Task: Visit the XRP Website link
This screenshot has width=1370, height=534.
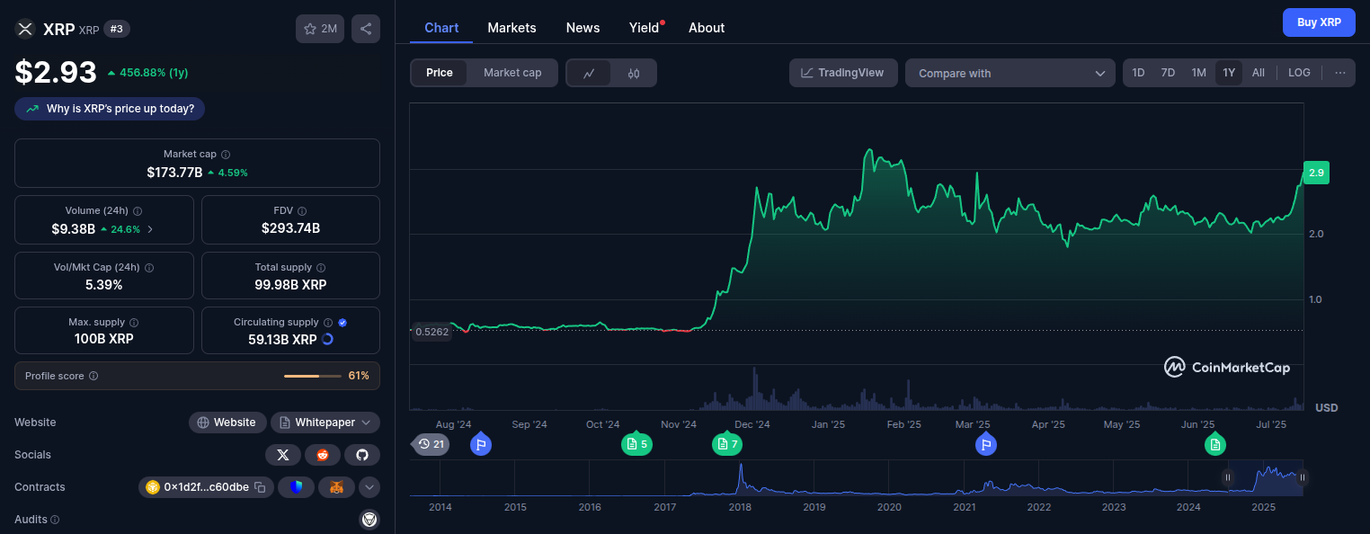Action: [x=227, y=423]
